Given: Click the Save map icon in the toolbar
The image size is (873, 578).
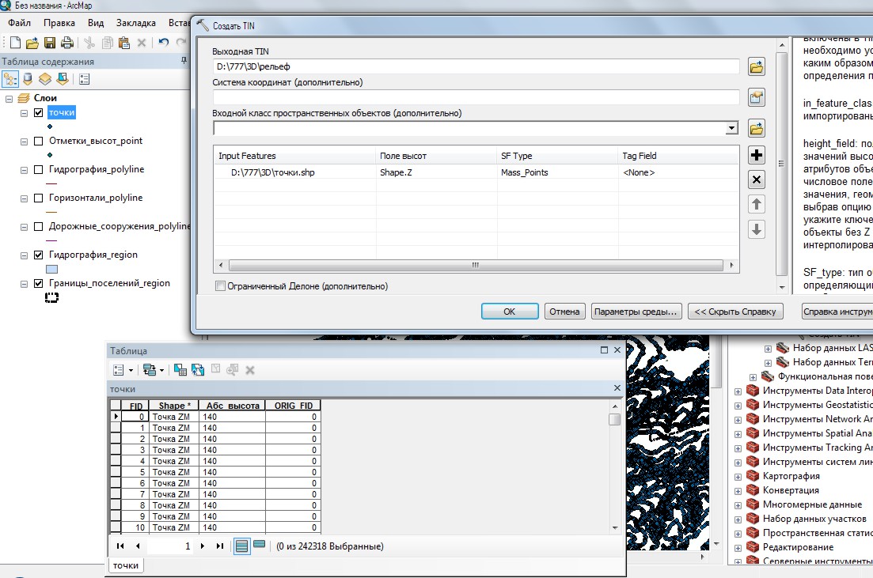Looking at the screenshot, I should coord(50,43).
